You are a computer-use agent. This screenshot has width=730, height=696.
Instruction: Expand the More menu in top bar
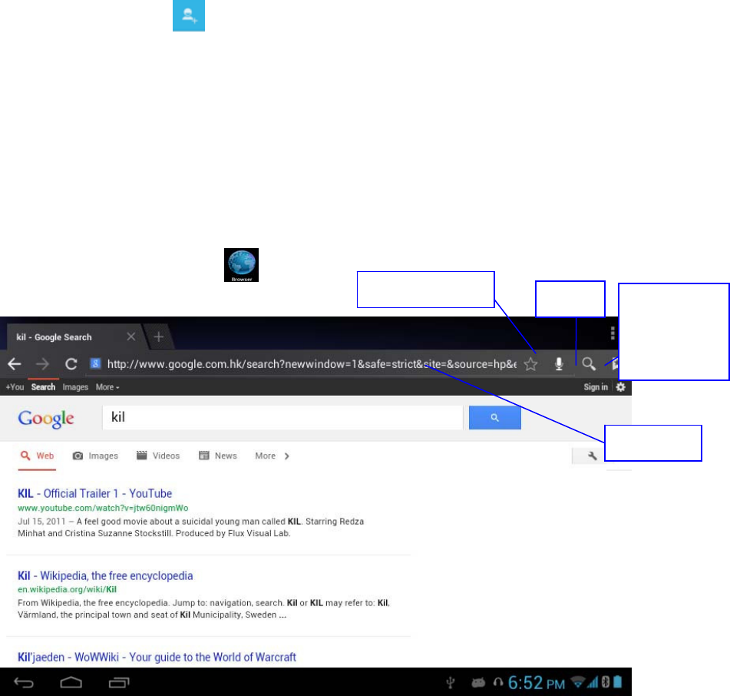tap(107, 387)
